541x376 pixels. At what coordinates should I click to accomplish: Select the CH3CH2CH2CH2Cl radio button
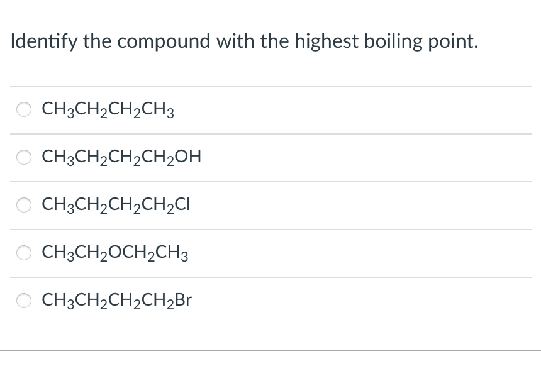coord(24,205)
